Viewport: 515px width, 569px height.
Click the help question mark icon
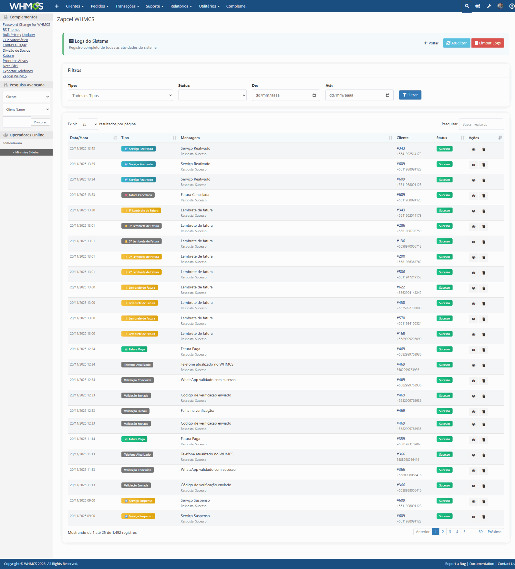(x=511, y=6)
